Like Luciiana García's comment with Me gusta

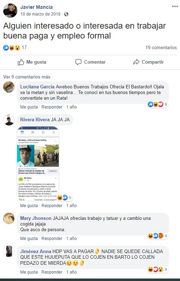pyautogui.click(x=29, y=107)
